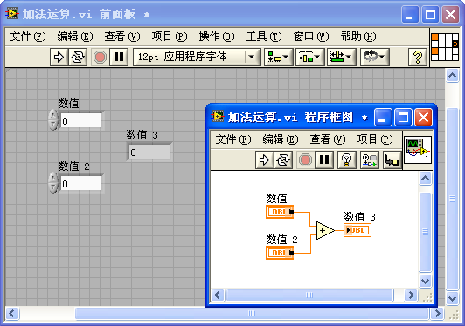Toggle Retain Wire Values button
Screen dimensions: 465x326
(370, 160)
